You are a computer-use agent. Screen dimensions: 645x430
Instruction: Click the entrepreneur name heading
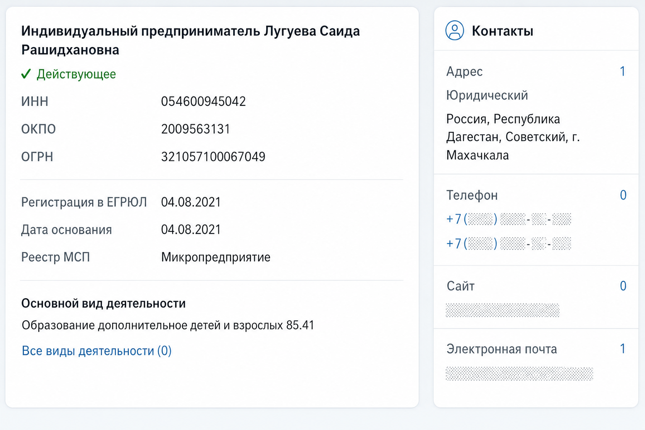click(191, 40)
